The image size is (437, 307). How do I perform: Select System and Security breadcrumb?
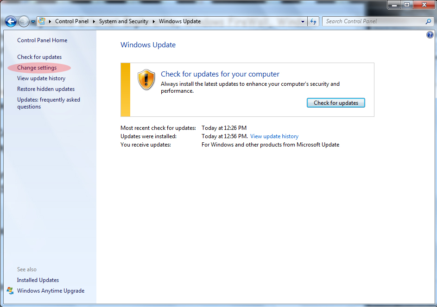point(123,21)
